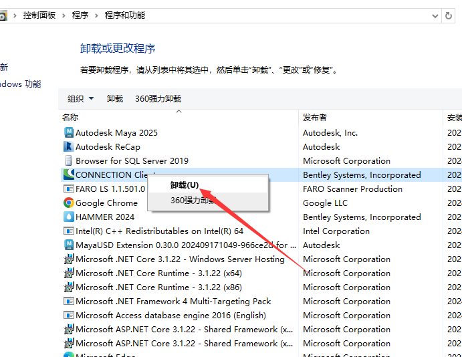Viewport: 462px width, 357px height.
Task: Click Bentley Systems publisher in CONNECTION Client row
Action: [362, 175]
